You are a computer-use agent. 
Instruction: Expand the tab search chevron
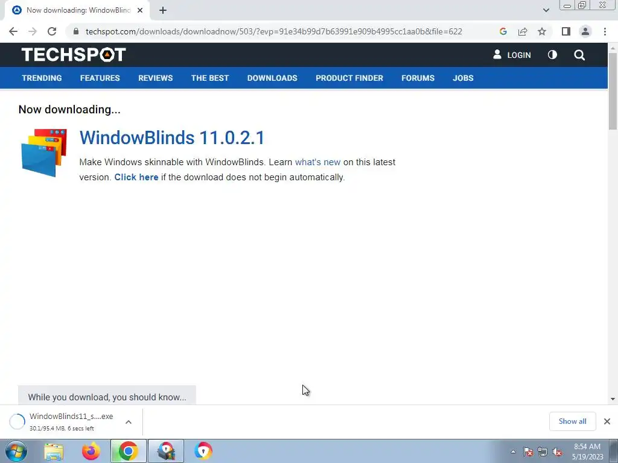point(546,10)
